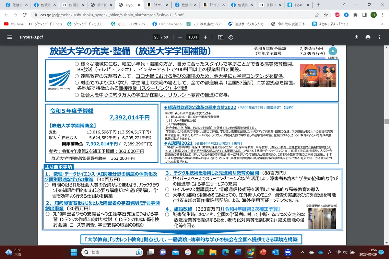This screenshot has height=259, width=389.
Task: Open the YouTube bookmark
Action: (14, 24)
